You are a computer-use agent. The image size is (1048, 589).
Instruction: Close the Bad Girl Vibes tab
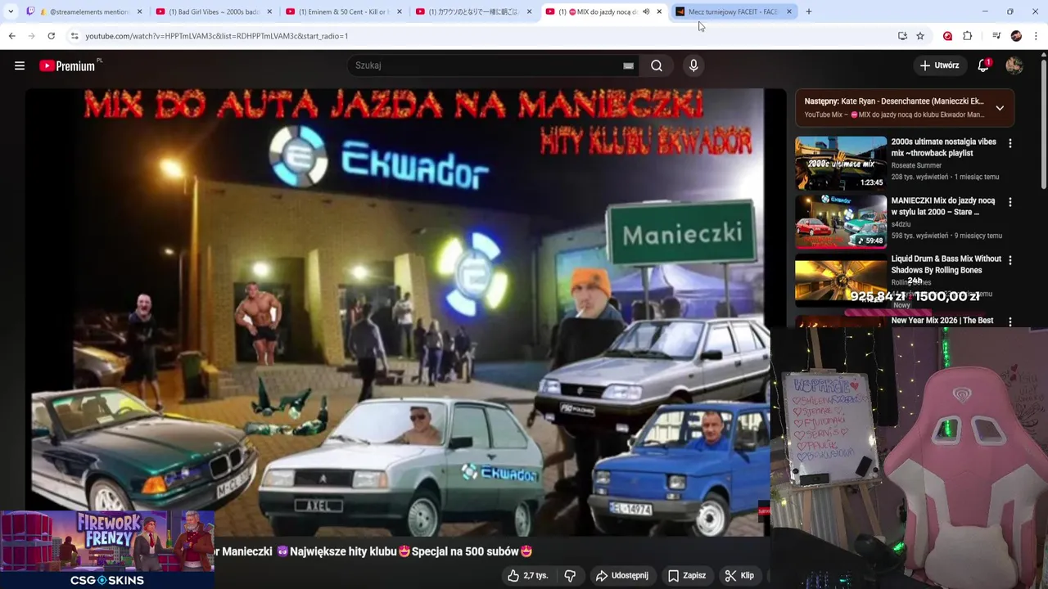[269, 11]
